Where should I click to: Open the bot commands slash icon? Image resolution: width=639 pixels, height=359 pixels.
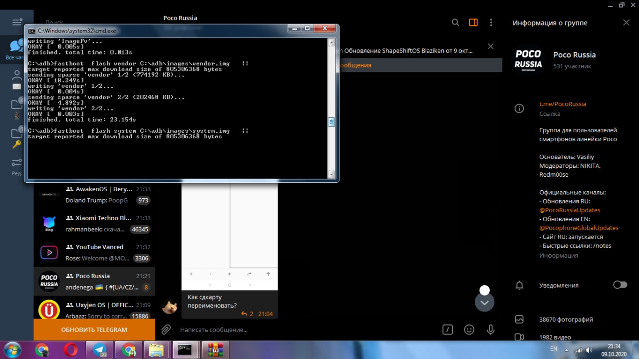click(448, 330)
